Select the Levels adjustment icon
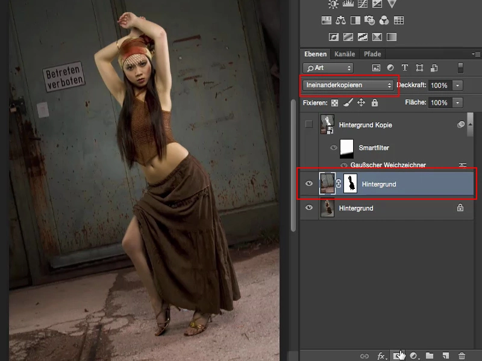Image resolution: width=482 pixels, height=361 pixels. pos(348,5)
